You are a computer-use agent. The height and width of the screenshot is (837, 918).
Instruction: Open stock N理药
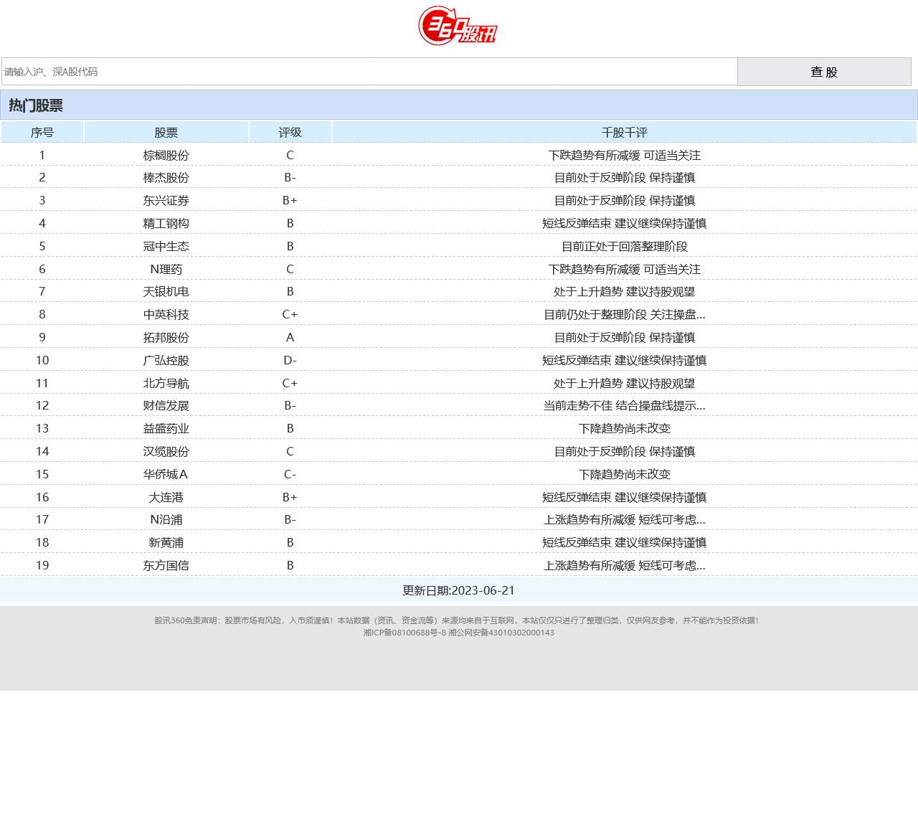166,269
